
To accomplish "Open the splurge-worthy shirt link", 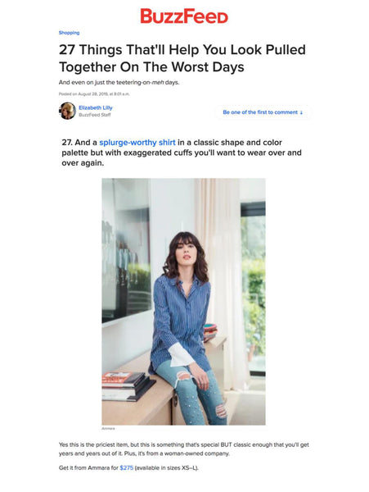I will coord(137,143).
